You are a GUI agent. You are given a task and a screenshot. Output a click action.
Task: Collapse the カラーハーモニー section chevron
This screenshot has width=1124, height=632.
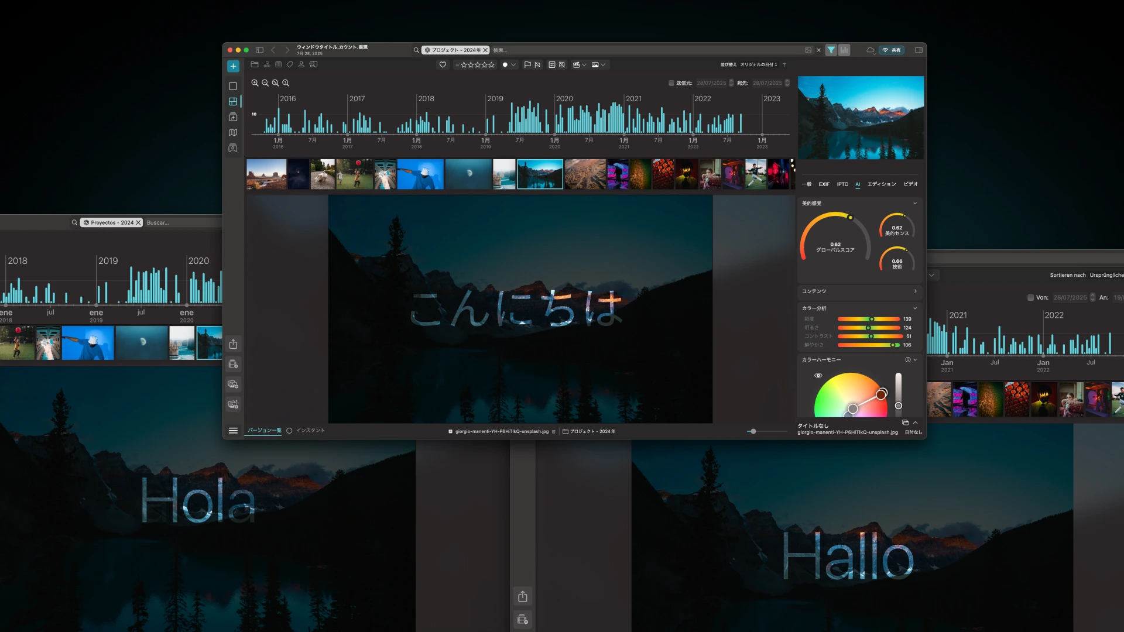coord(915,360)
